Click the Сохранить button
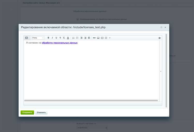This screenshot has width=194, height=132. [27, 112]
